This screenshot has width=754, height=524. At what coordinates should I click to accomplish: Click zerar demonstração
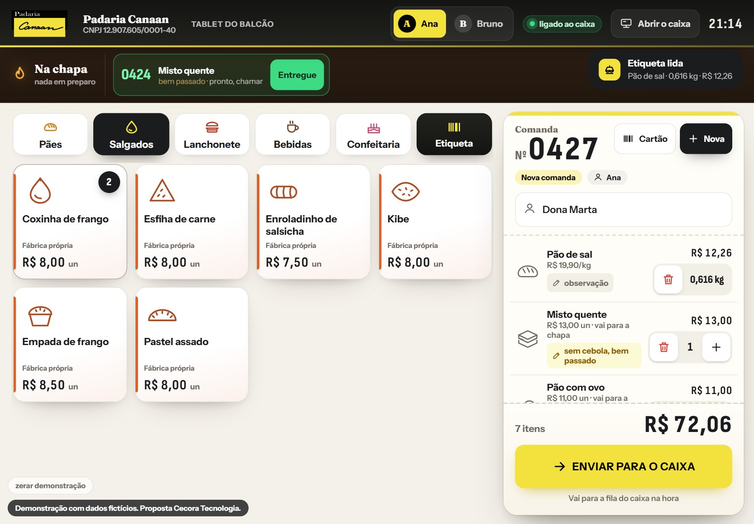click(50, 486)
